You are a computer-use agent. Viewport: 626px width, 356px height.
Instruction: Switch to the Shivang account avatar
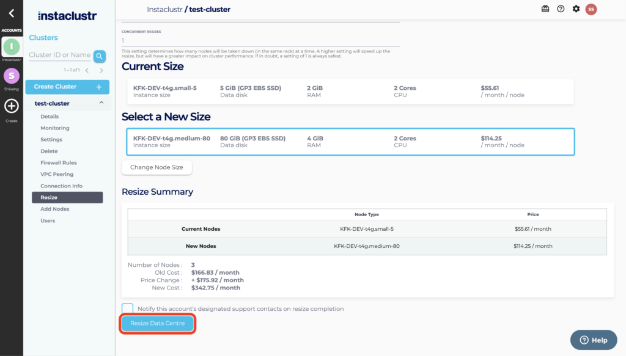(12, 76)
